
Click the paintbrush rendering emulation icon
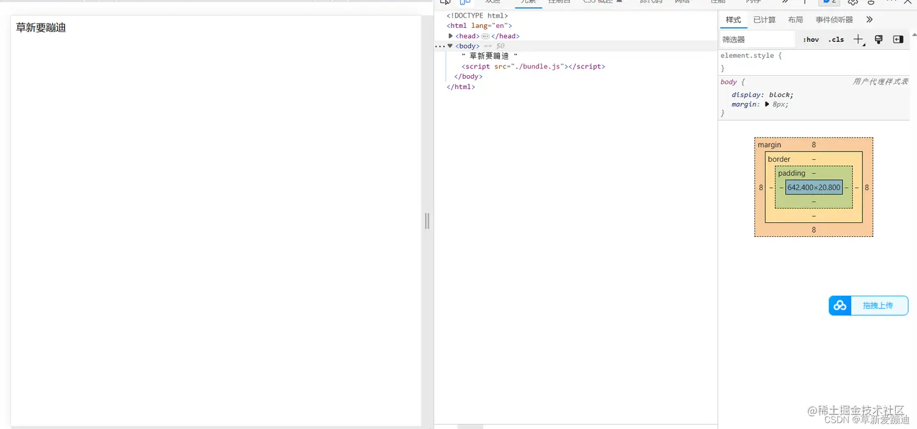tap(878, 39)
